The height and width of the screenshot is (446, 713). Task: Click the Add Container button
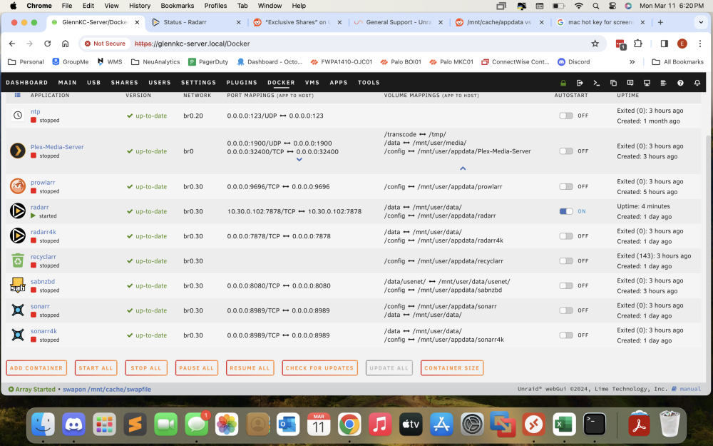pyautogui.click(x=36, y=368)
